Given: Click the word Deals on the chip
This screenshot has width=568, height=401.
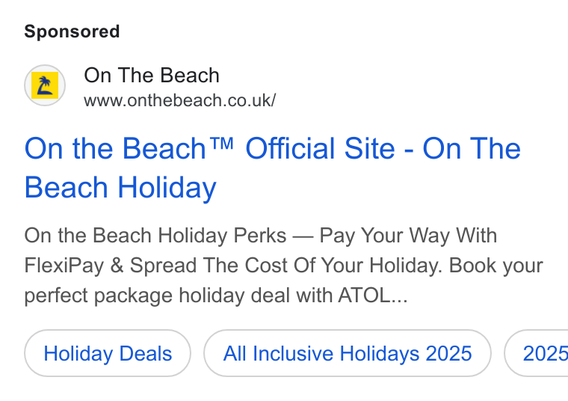Looking at the screenshot, I should tap(145, 354).
